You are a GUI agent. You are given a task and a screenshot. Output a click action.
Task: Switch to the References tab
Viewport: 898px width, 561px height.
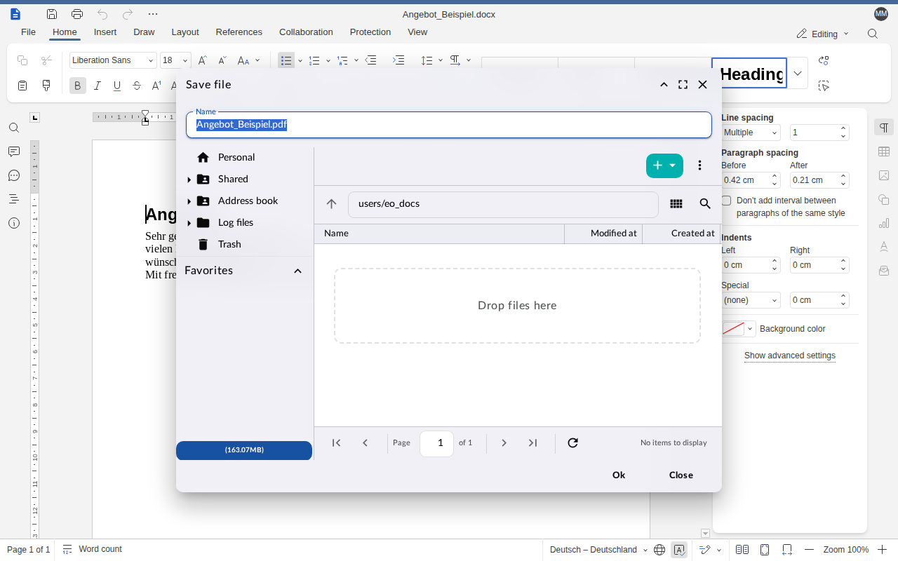[239, 32]
